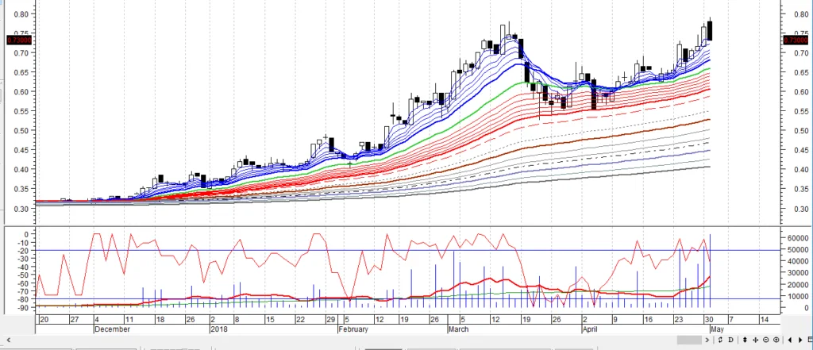
Task: Zoom out with the circled minus icon
Action: (x=766, y=340)
